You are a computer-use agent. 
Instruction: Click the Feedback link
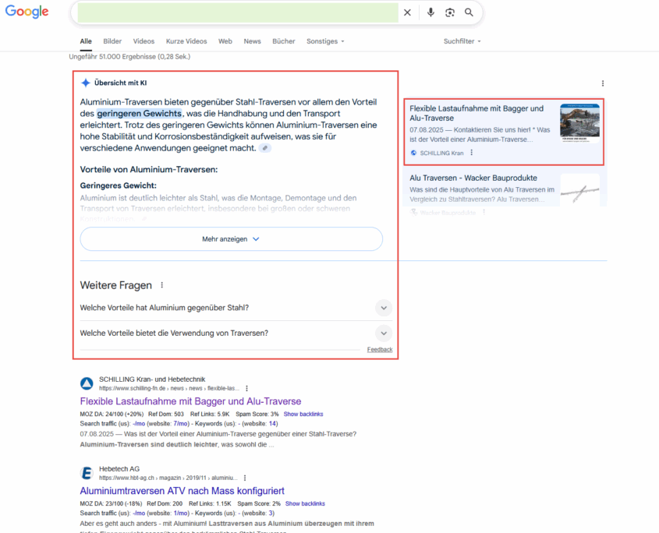click(x=380, y=349)
